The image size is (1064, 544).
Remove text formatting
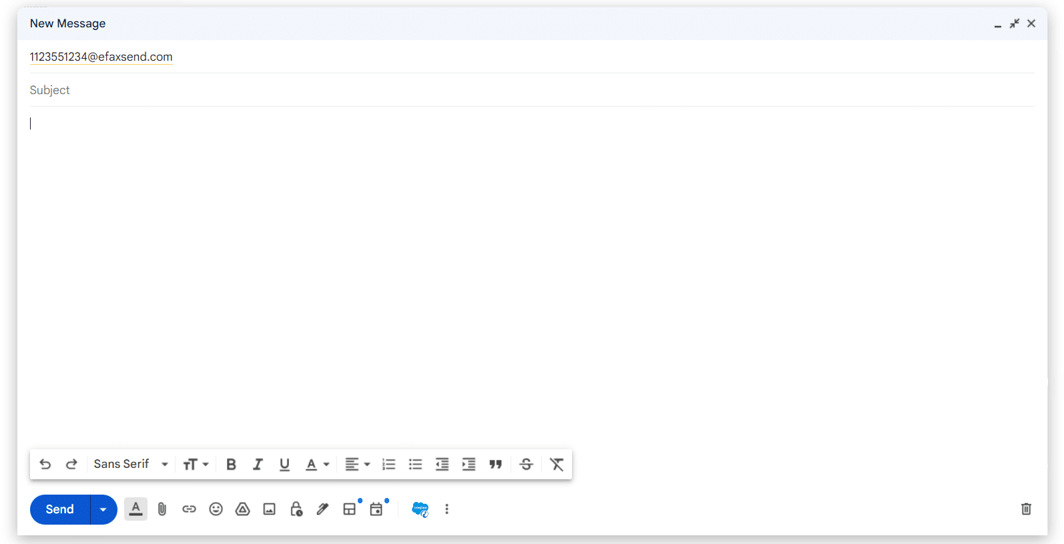point(557,464)
